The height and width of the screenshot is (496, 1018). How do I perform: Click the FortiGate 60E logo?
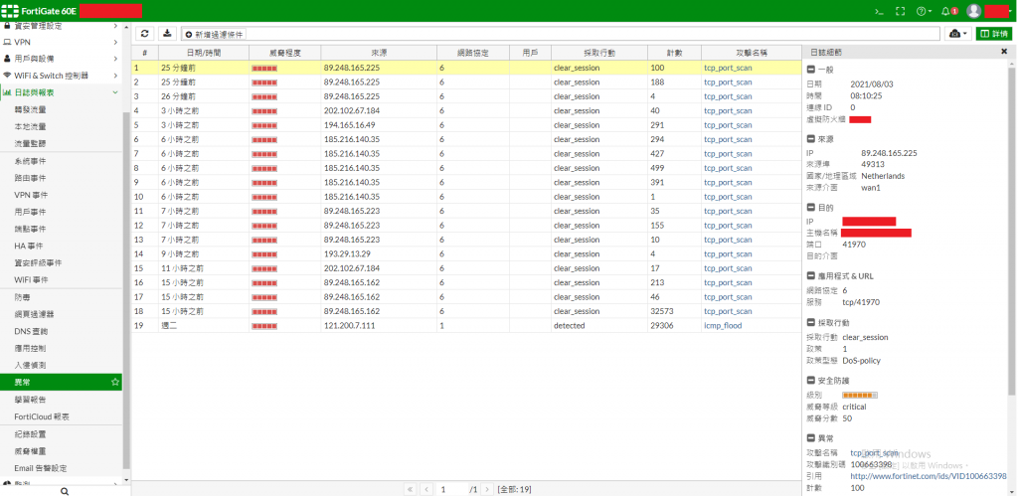pos(40,11)
